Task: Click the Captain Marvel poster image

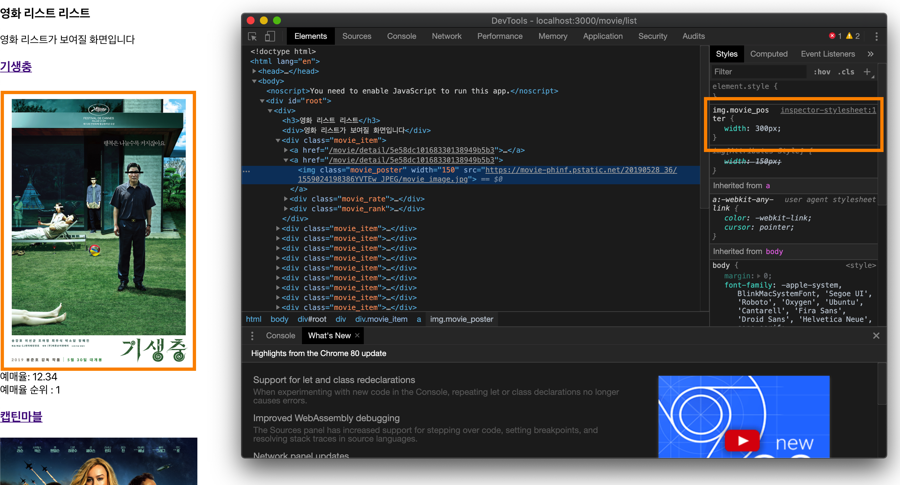Action: point(99,461)
